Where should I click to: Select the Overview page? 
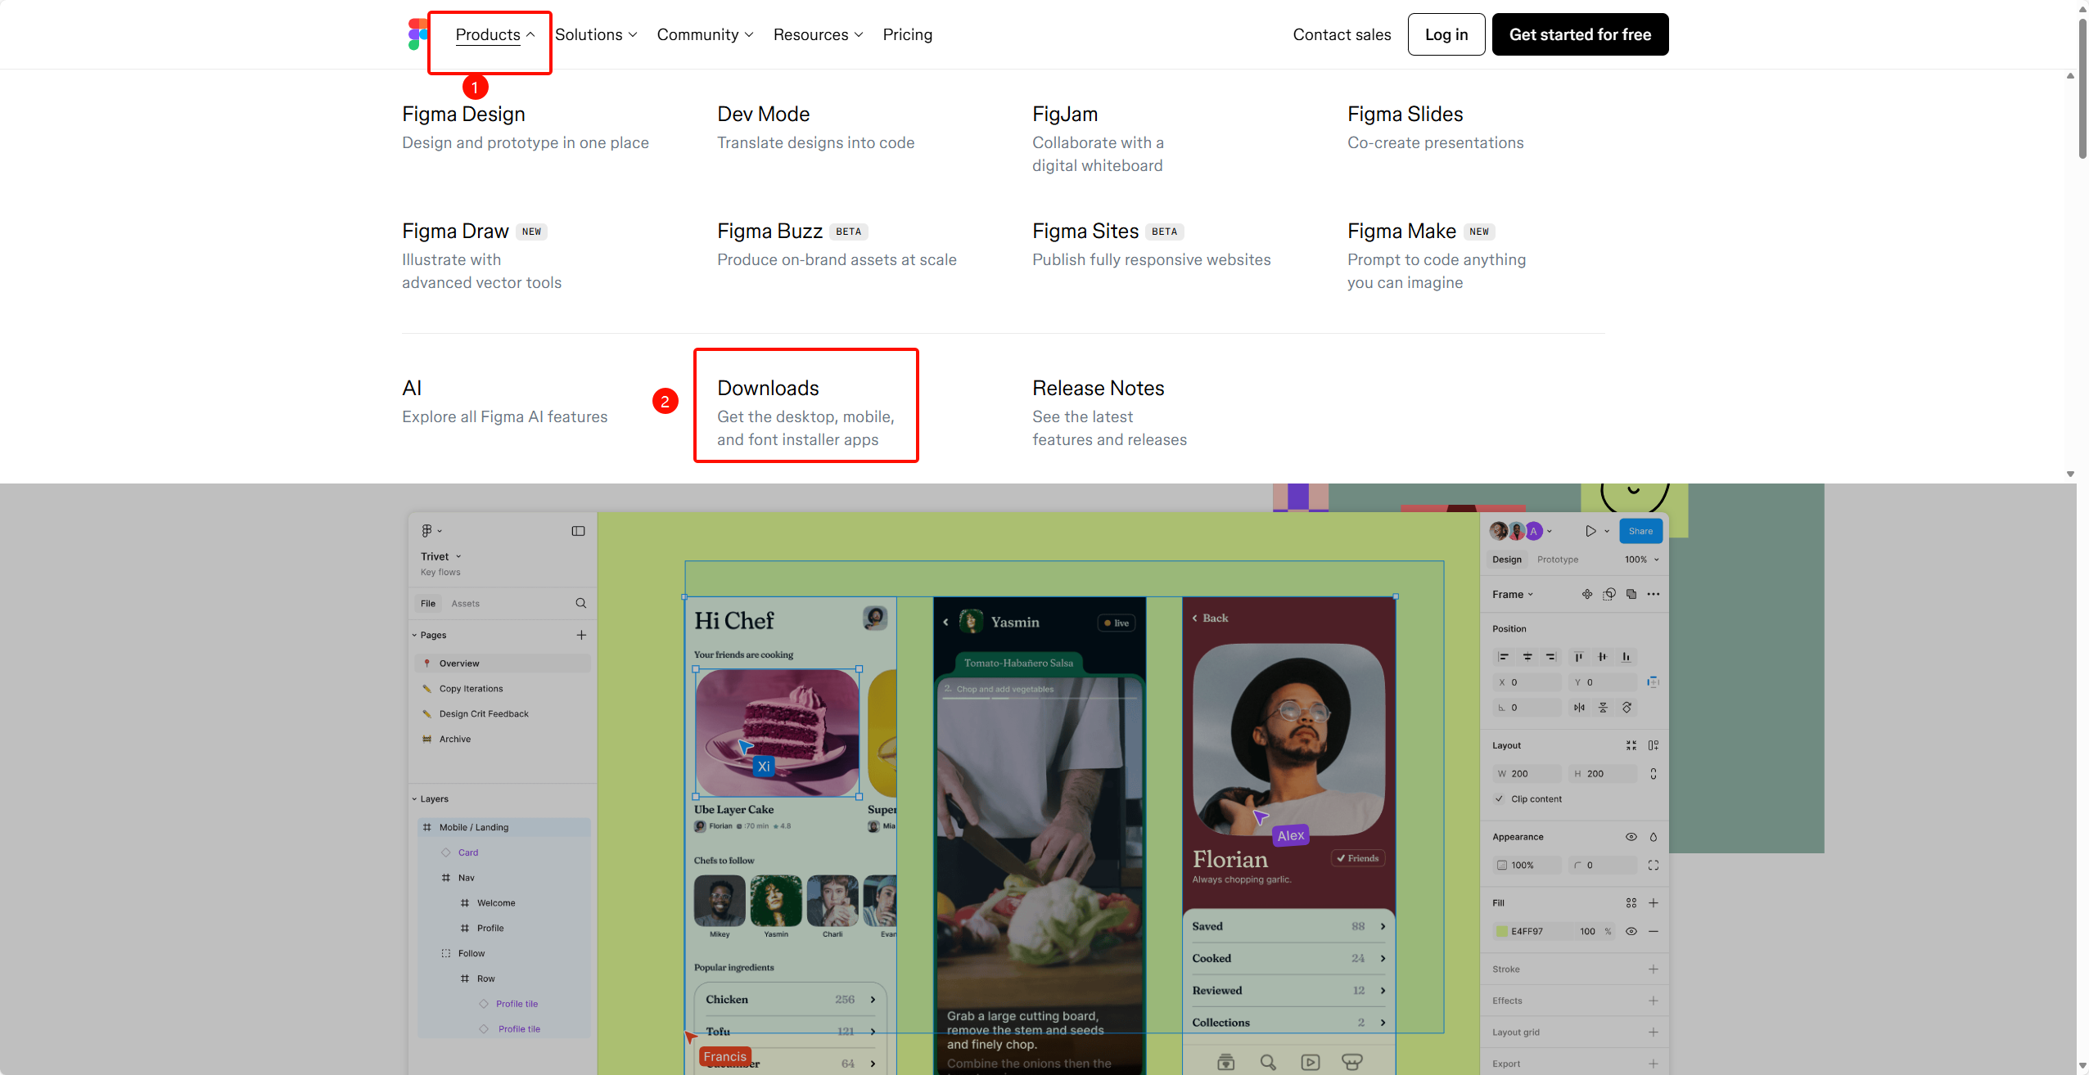tap(503, 663)
